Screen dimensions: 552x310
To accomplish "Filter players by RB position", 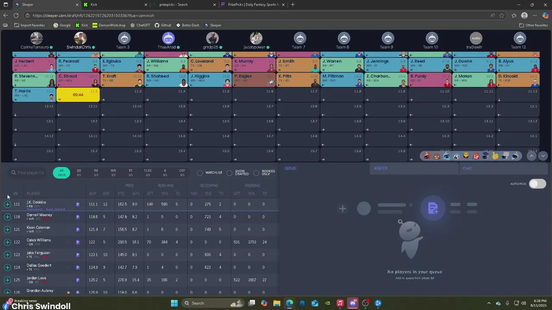I will [96, 173].
